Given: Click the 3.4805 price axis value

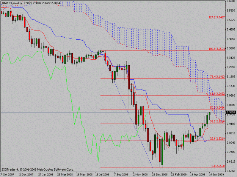Looking at the screenshot, I should pos(231,29).
